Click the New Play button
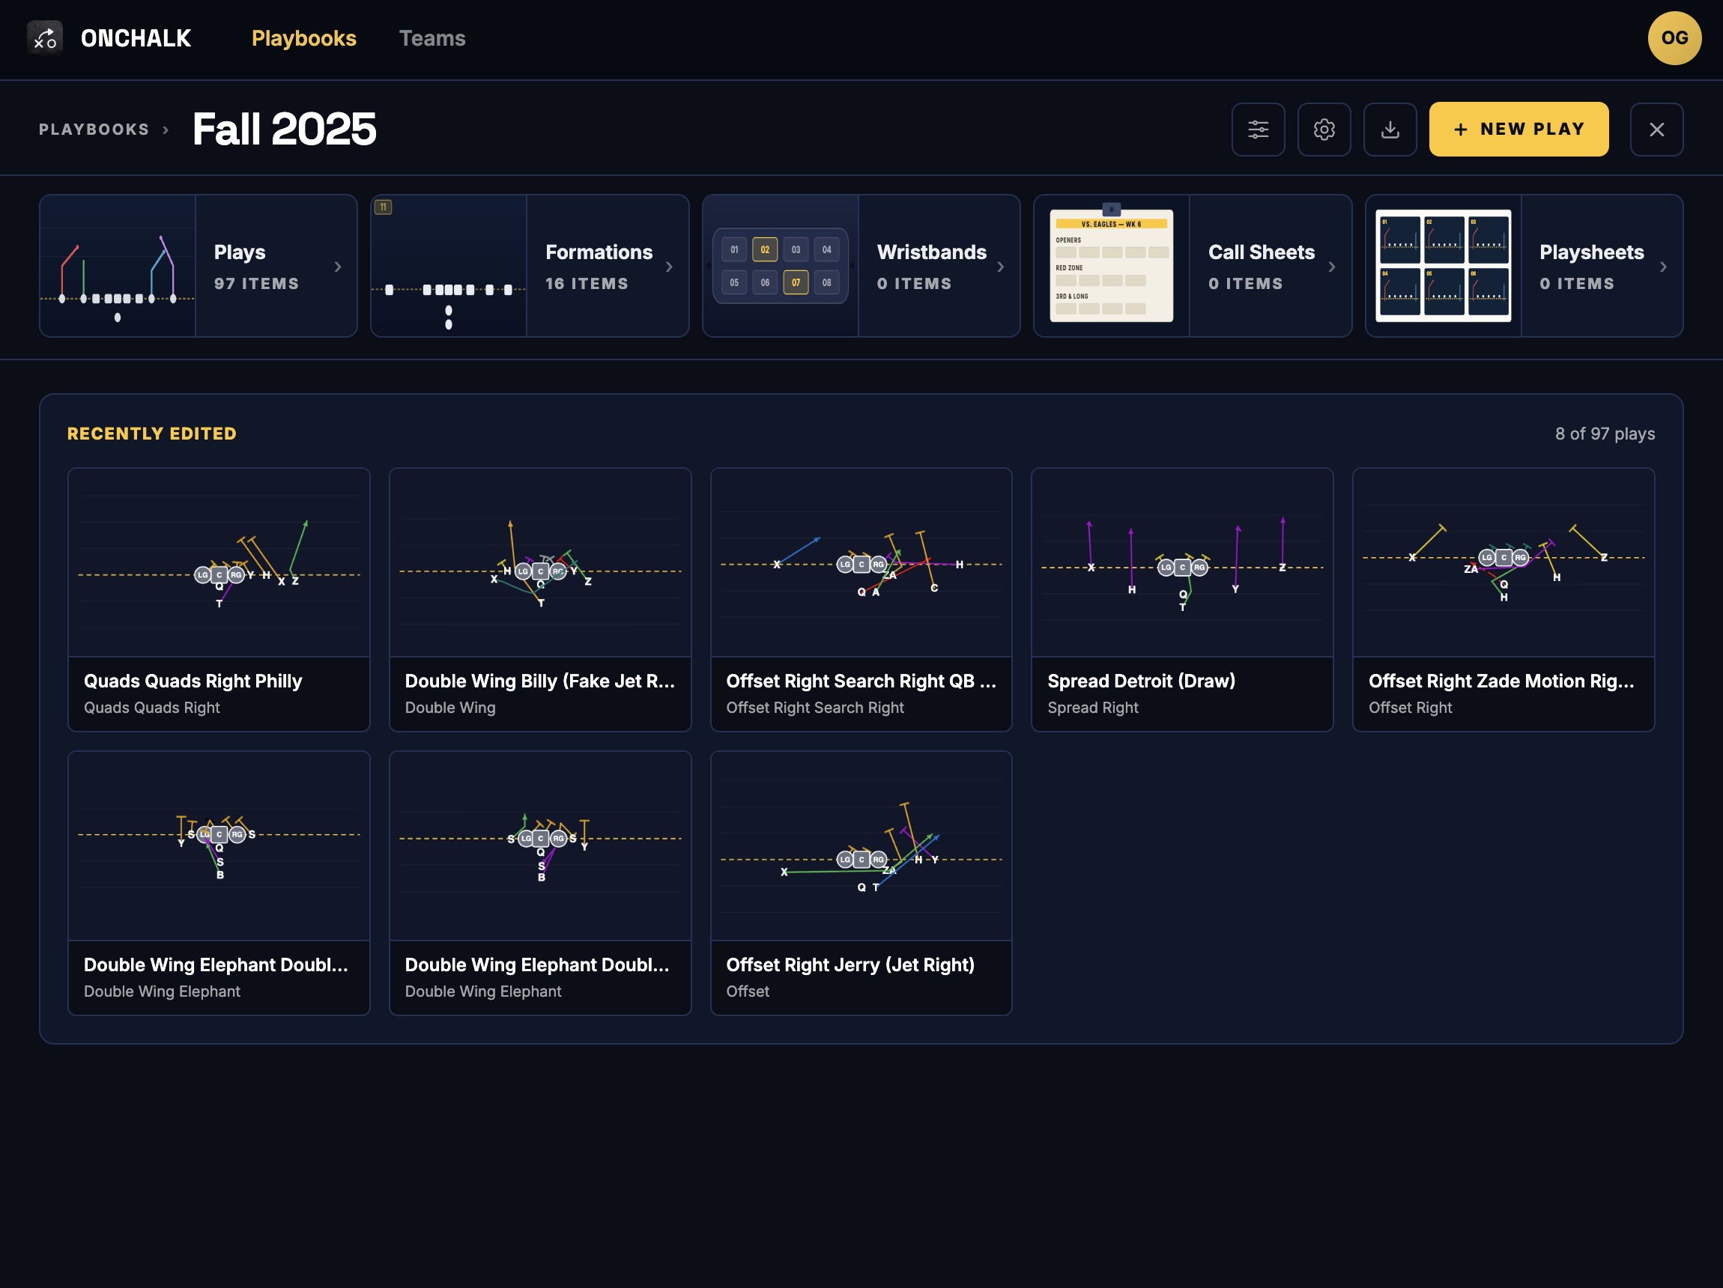This screenshot has height=1288, width=1723. click(x=1518, y=130)
